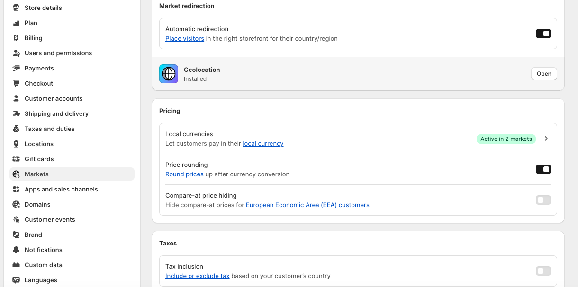The height and width of the screenshot is (287, 578).
Task: Click the Billing dollar receipt icon
Action: [16, 38]
